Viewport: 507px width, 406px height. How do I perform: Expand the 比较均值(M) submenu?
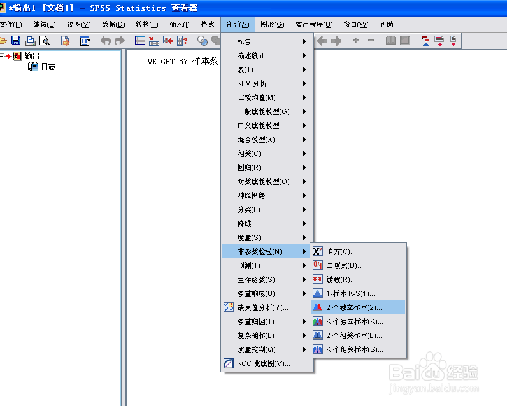[x=267, y=97]
